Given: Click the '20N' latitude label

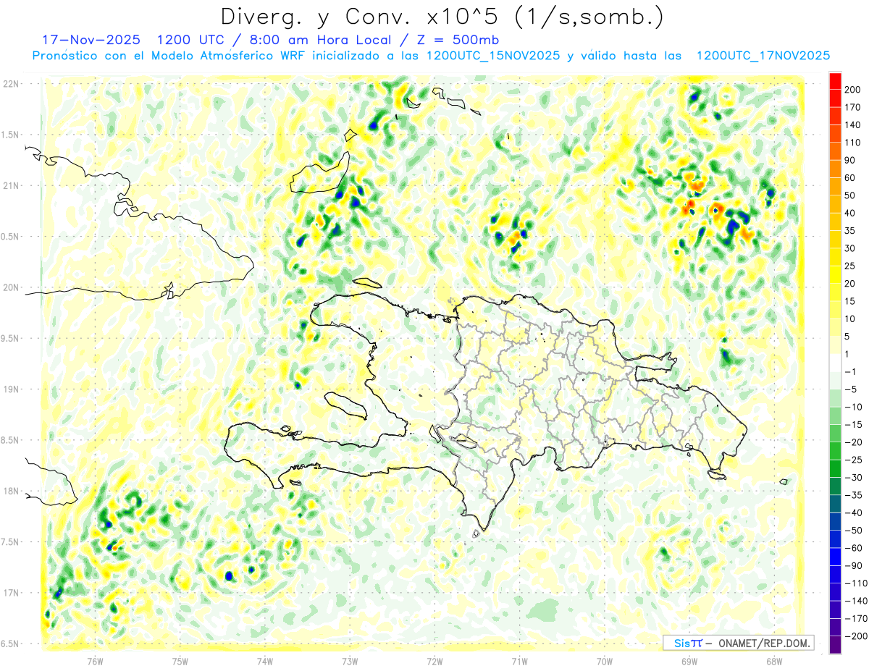Looking at the screenshot, I should tap(10, 288).
